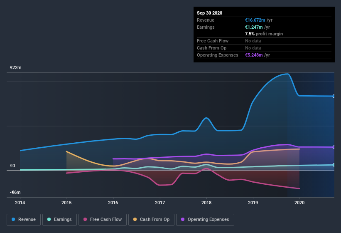Click the Operating Expenses label in tooltip
Viewport: 341px width, 233px height.
pos(218,55)
